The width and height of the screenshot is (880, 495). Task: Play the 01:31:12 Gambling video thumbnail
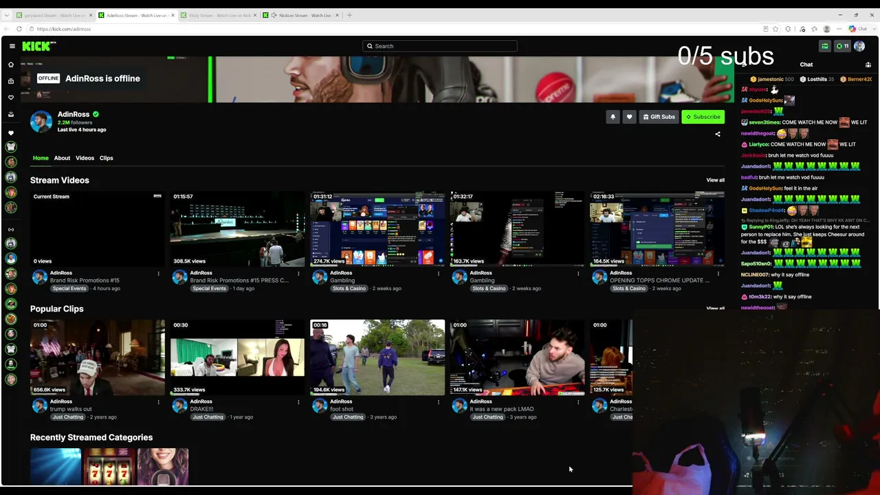point(377,229)
